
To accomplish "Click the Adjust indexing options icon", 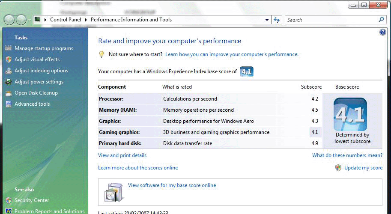I will 9,71.
